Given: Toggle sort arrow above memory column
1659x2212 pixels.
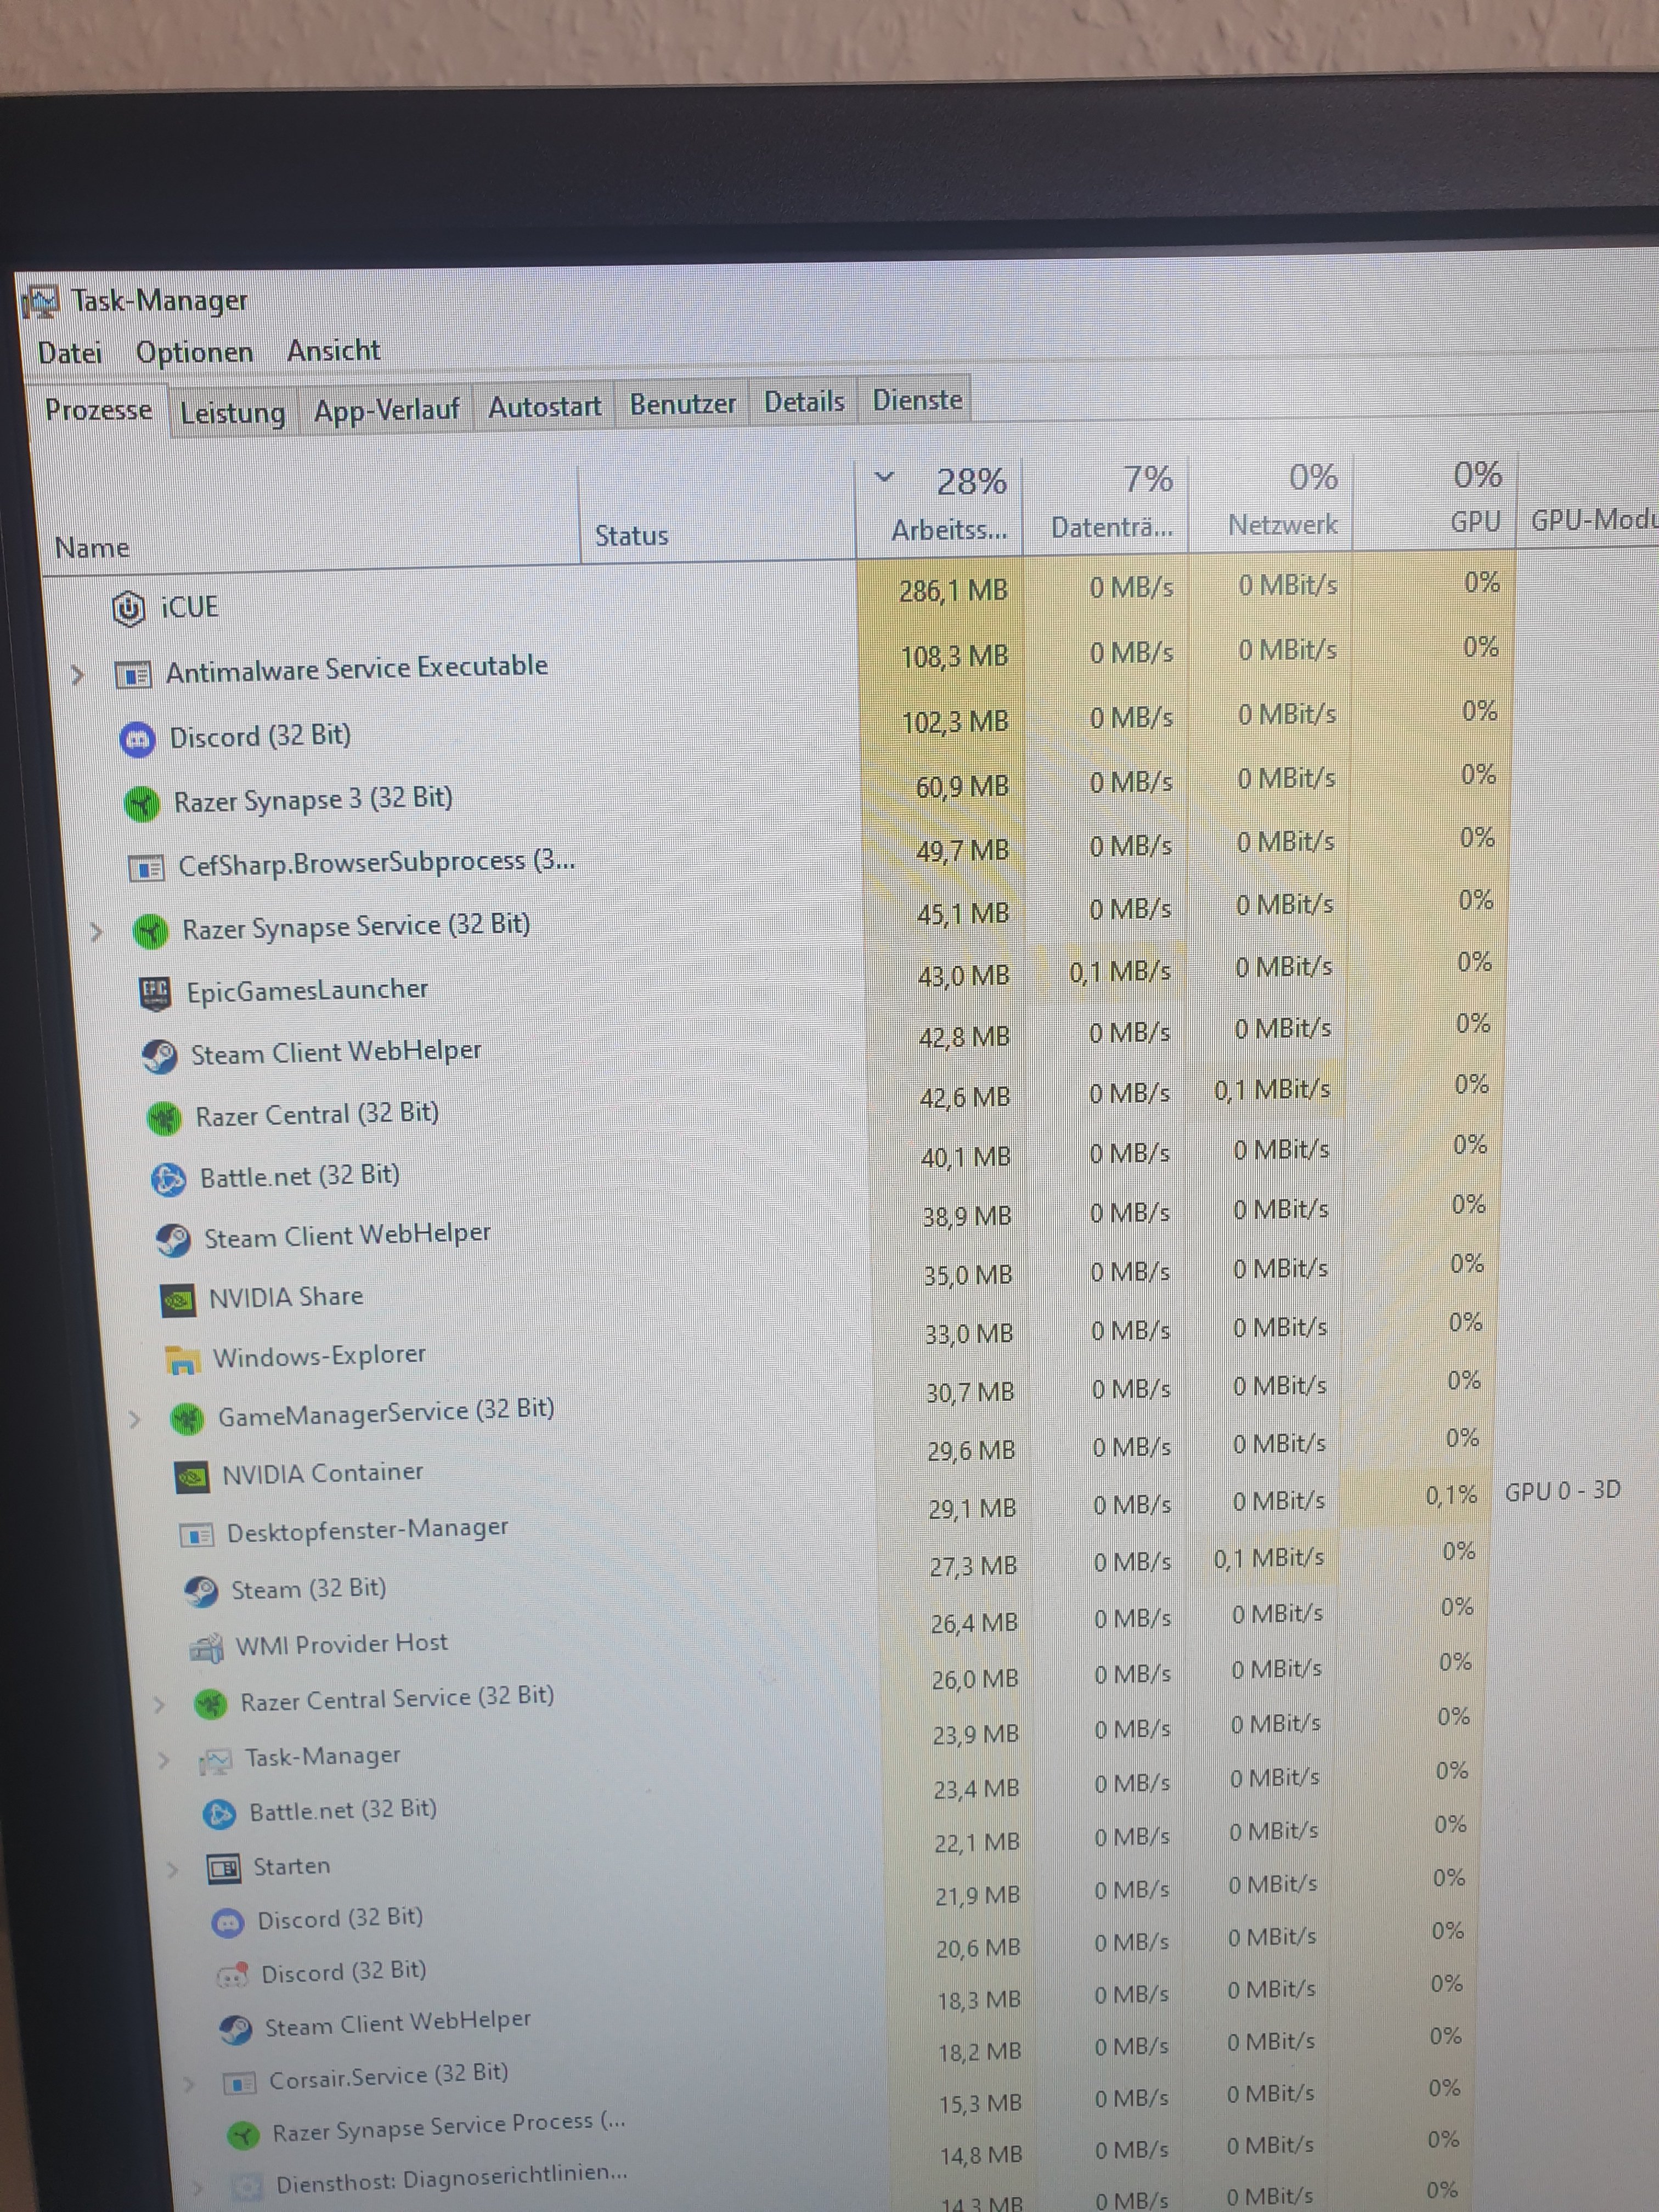Looking at the screenshot, I should pos(884,477).
